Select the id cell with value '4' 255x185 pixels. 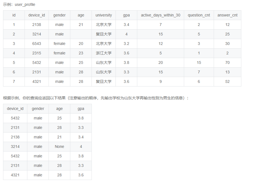coord(14,53)
